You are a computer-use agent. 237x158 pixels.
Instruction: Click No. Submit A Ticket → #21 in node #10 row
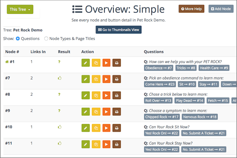(204, 133)
